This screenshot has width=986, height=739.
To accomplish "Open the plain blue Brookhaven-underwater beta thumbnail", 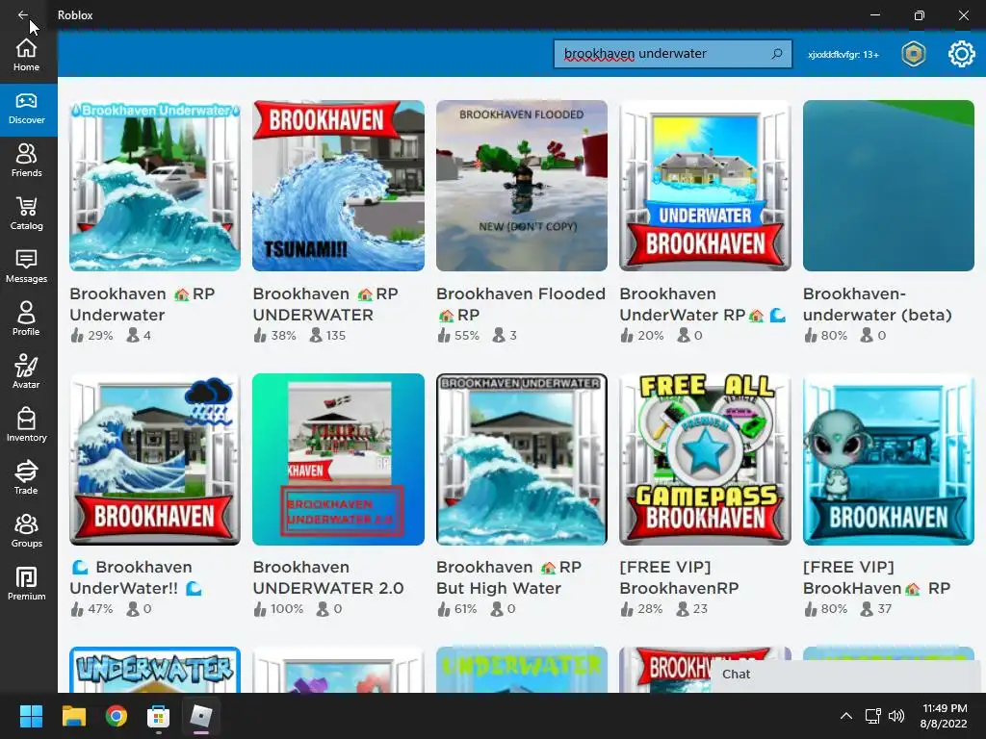I will click(x=889, y=186).
